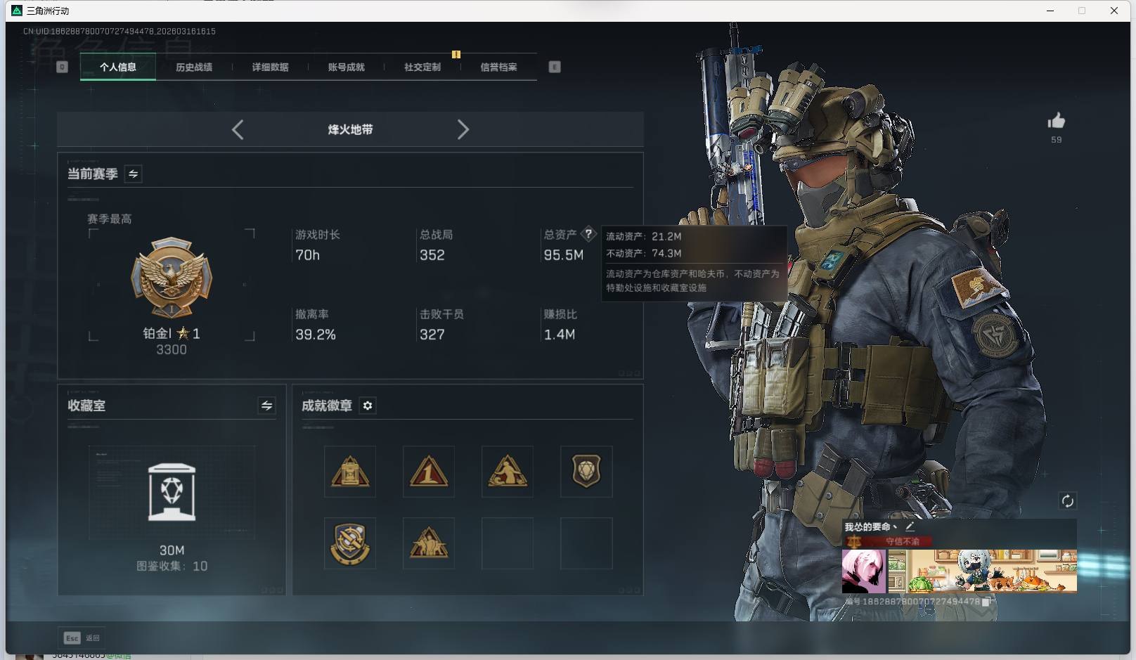Image resolution: width=1136 pixels, height=660 pixels.
Task: Edit the nickname with the pencil icon
Action: pyautogui.click(x=910, y=526)
